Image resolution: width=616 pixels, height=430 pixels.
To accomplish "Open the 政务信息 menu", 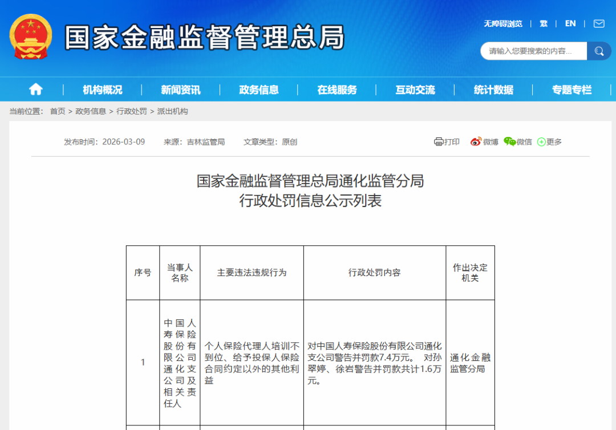I will [259, 89].
